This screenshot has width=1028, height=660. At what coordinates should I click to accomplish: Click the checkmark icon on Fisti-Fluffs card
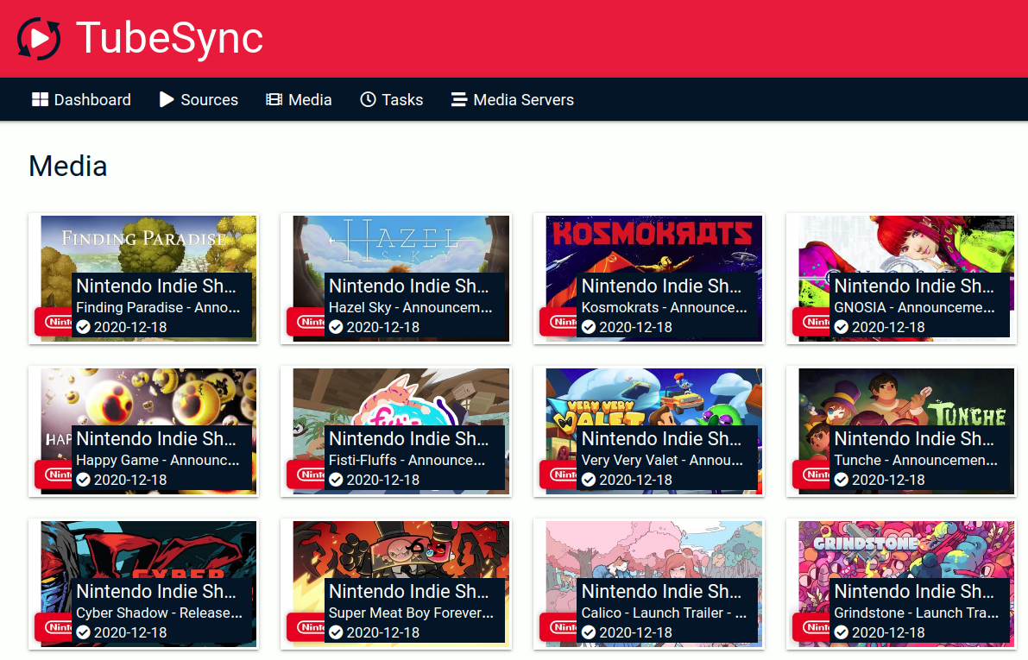click(x=336, y=480)
